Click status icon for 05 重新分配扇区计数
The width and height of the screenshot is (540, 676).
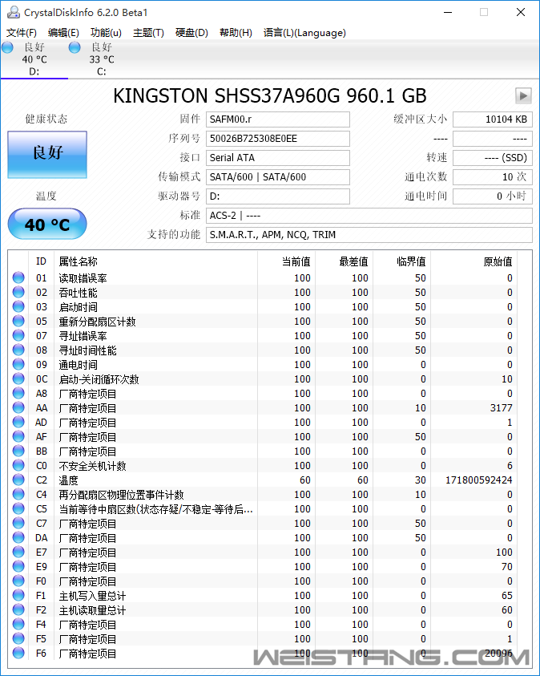(x=18, y=322)
